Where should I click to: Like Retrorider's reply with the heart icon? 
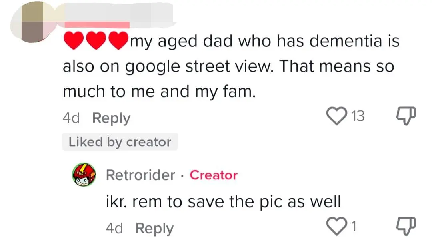tap(336, 227)
